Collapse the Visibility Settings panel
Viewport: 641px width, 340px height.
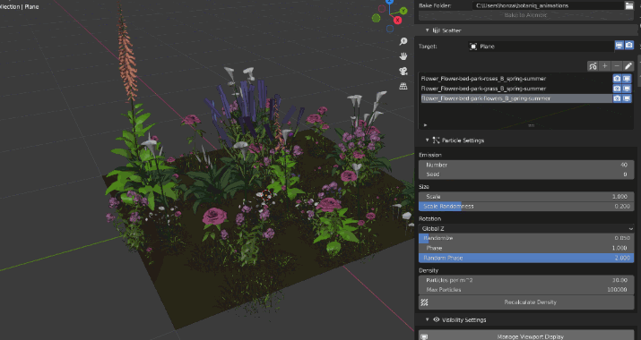pos(428,319)
